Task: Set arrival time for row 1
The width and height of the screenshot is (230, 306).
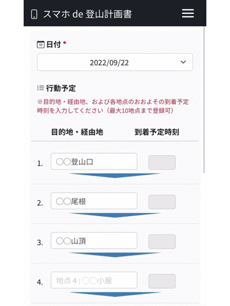Action: pos(162,163)
